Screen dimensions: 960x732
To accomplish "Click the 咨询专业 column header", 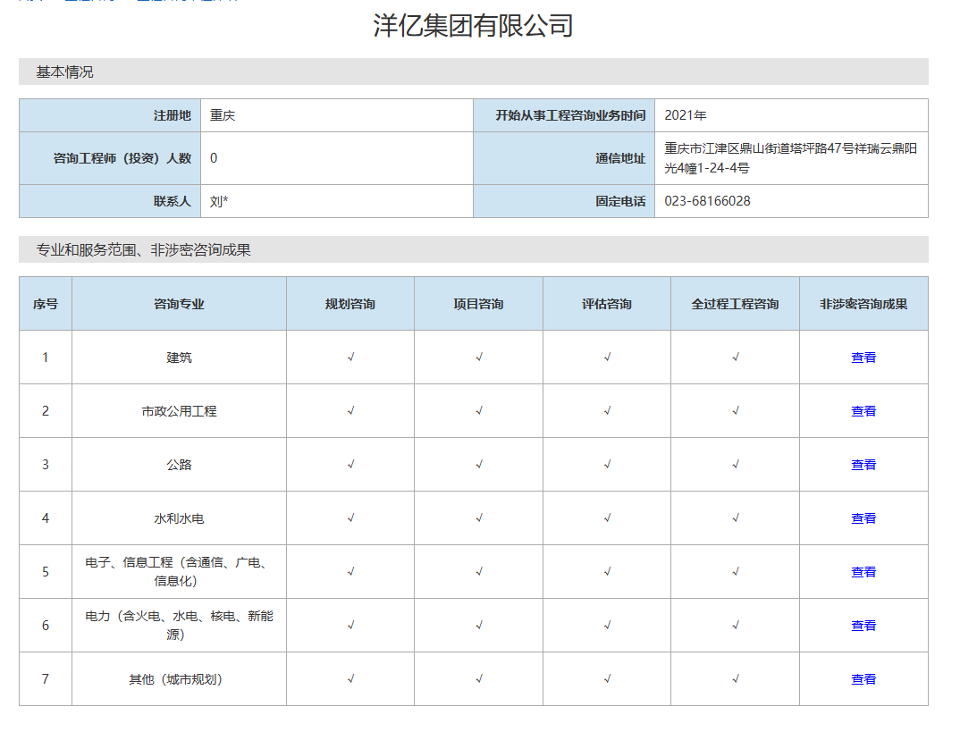I will coord(178,304).
